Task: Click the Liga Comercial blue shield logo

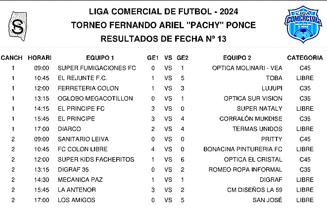Action: [303, 24]
